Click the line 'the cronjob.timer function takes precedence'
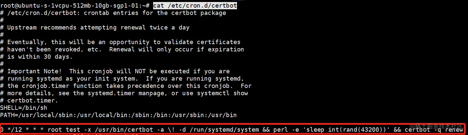468x135 pixels. point(126,86)
